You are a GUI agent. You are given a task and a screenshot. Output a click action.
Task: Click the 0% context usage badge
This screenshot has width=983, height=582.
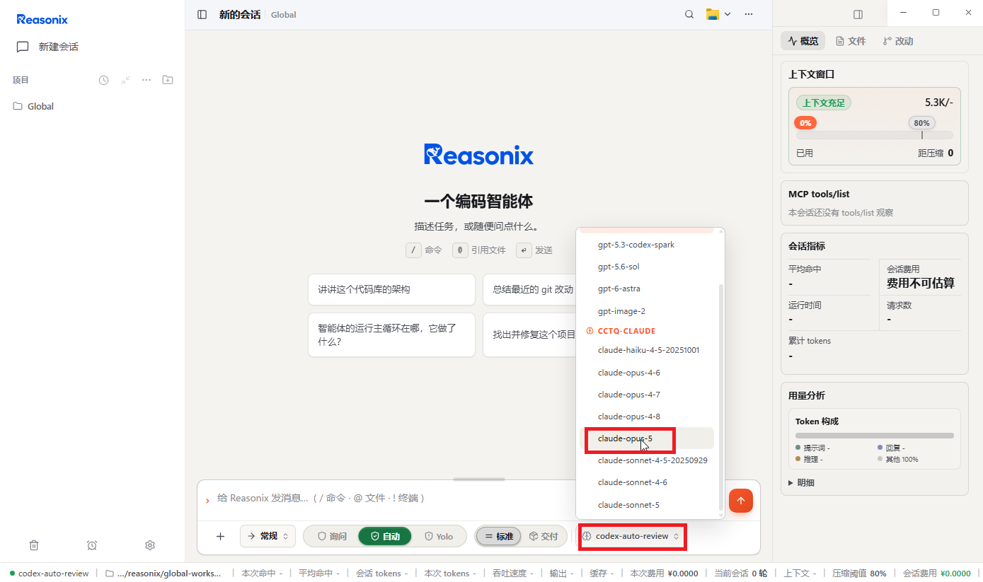pos(805,122)
